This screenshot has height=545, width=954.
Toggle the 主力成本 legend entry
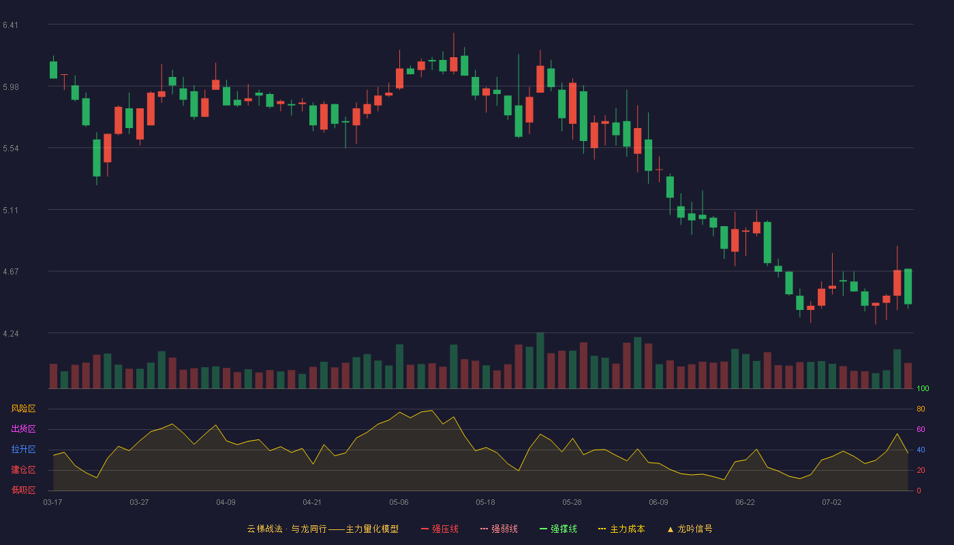coord(621,529)
